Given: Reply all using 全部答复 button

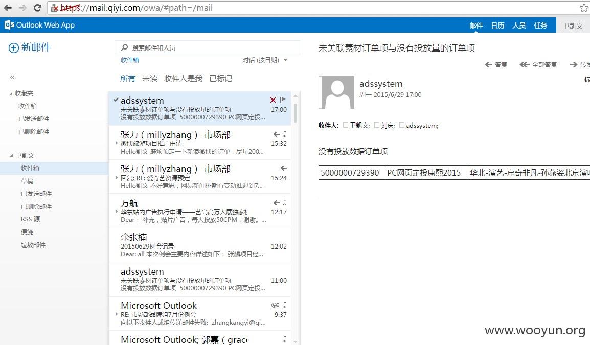Looking at the screenshot, I should (x=538, y=65).
